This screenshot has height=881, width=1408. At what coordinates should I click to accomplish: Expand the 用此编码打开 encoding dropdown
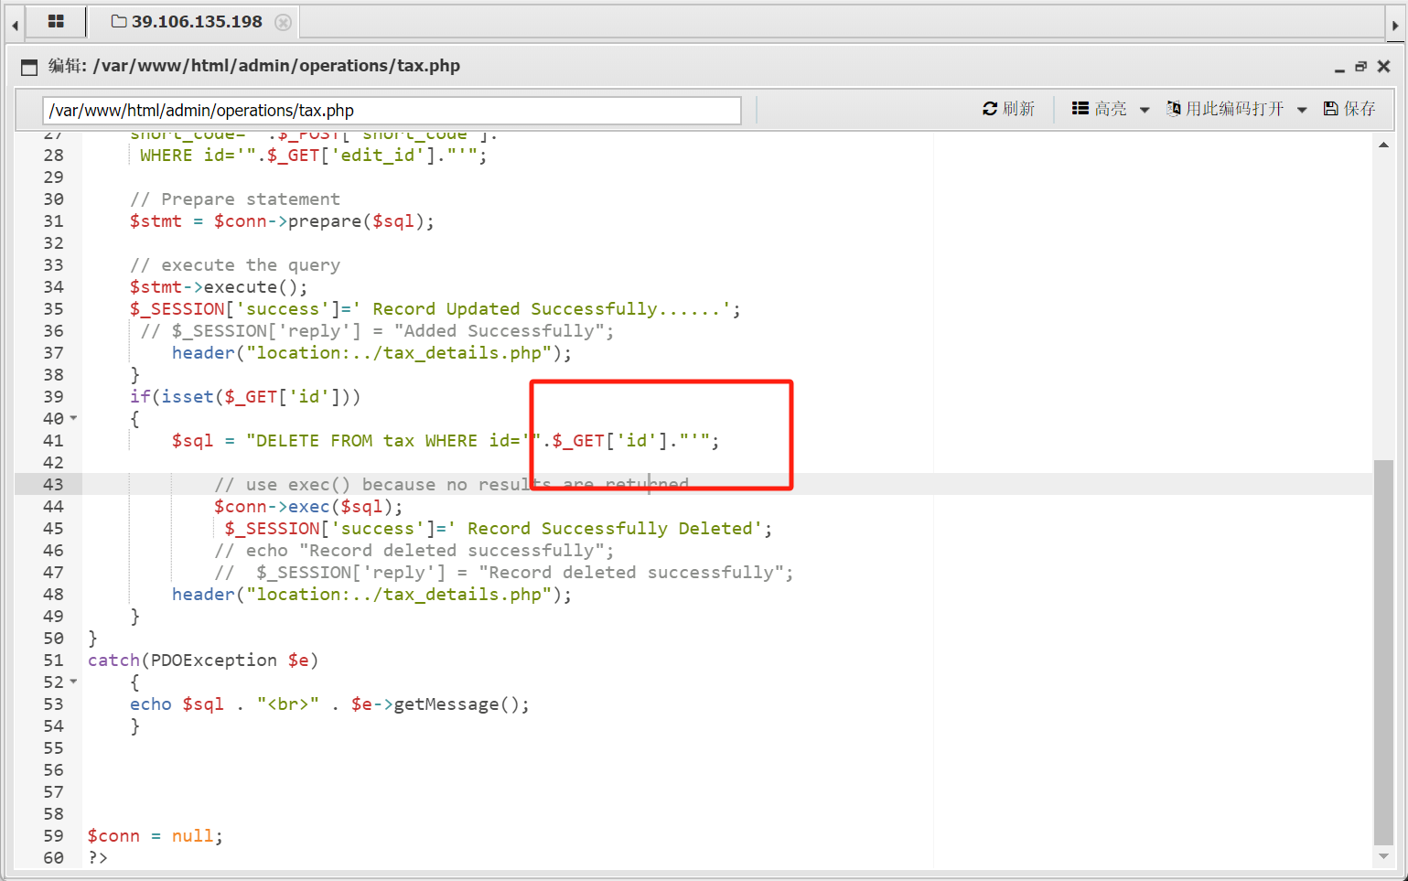1301,110
